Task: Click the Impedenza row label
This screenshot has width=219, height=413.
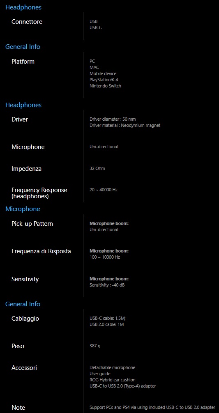Action: [x=26, y=169]
